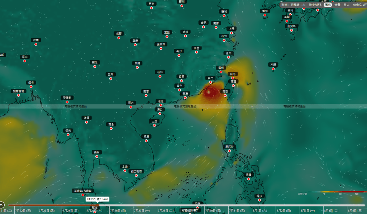Click the 拉薩 city marker dot
Screen dimensions: 367x214
pyautogui.click(x=36, y=44)
